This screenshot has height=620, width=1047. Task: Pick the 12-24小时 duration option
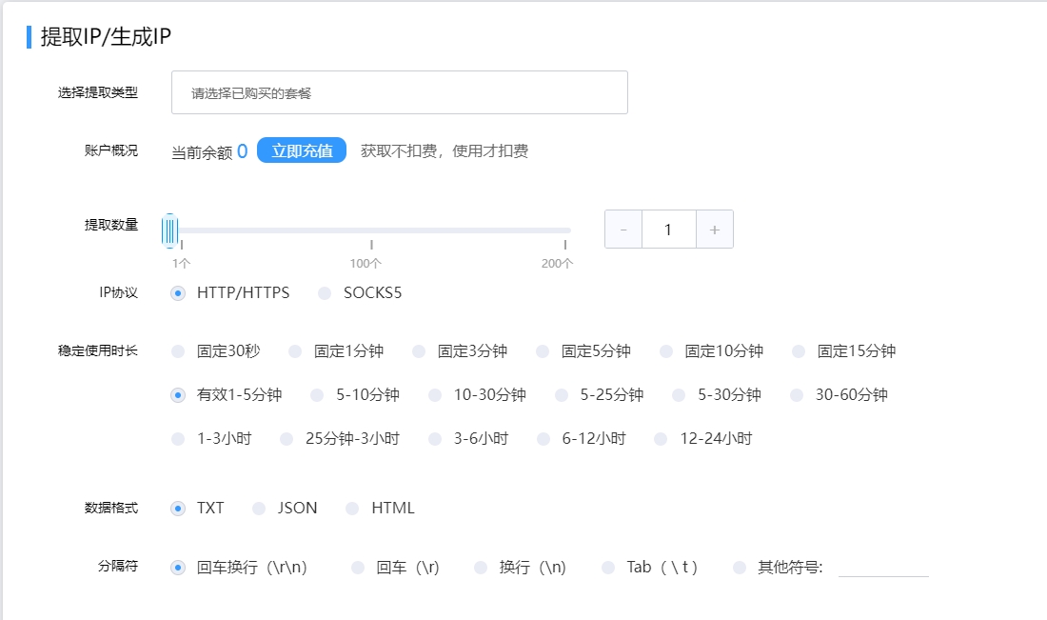coord(661,439)
